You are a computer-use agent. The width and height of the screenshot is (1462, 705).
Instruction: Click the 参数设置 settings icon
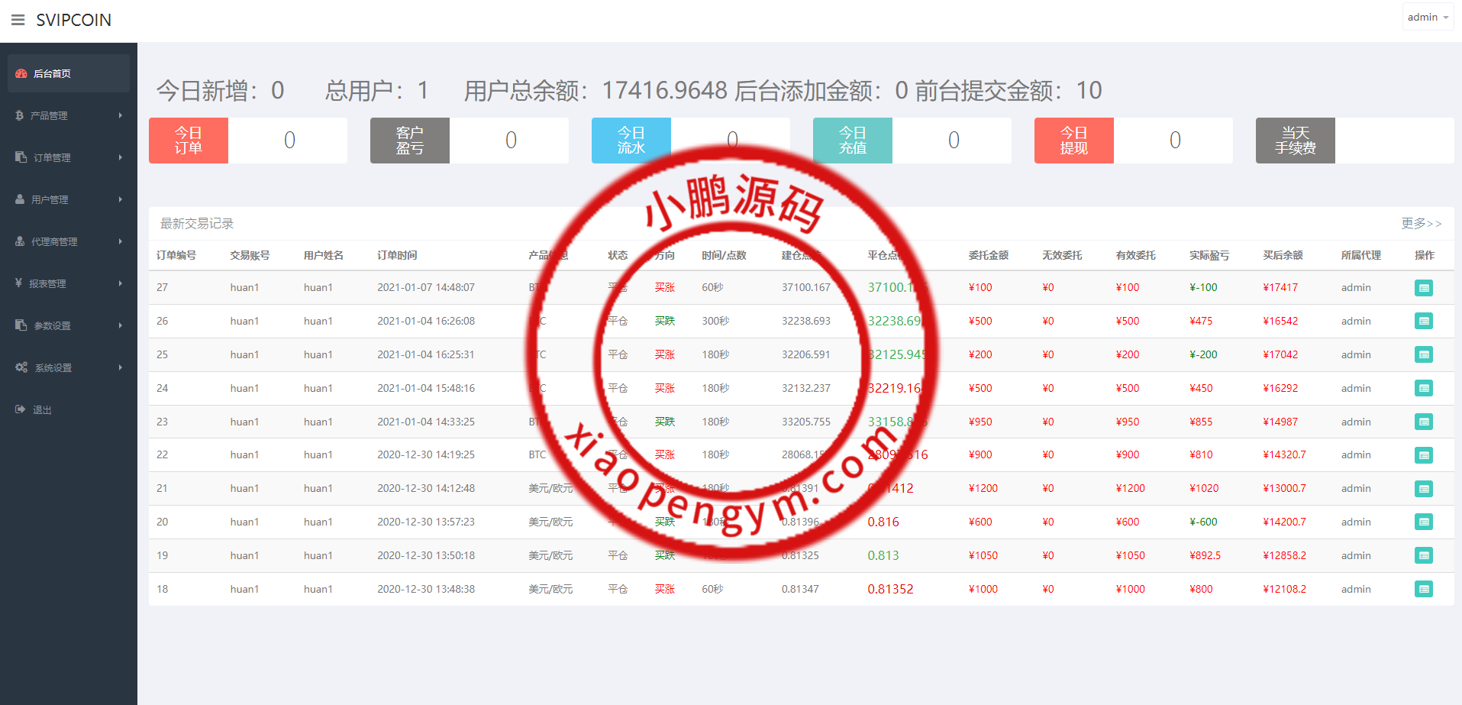pos(20,325)
